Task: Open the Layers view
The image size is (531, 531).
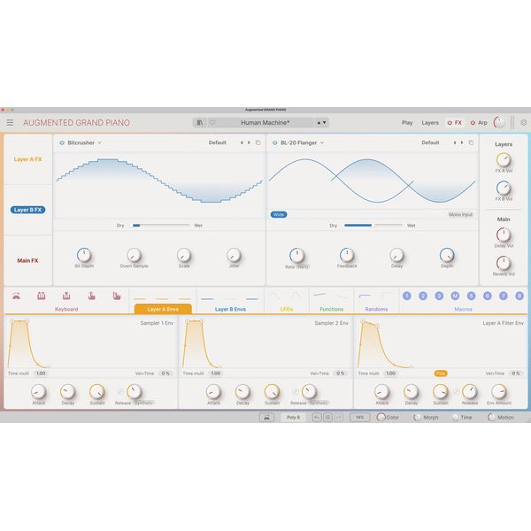Action: [x=430, y=123]
